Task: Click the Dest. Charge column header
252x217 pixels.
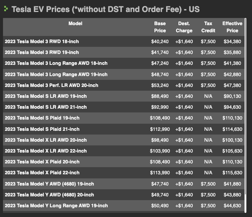Action: (184, 27)
